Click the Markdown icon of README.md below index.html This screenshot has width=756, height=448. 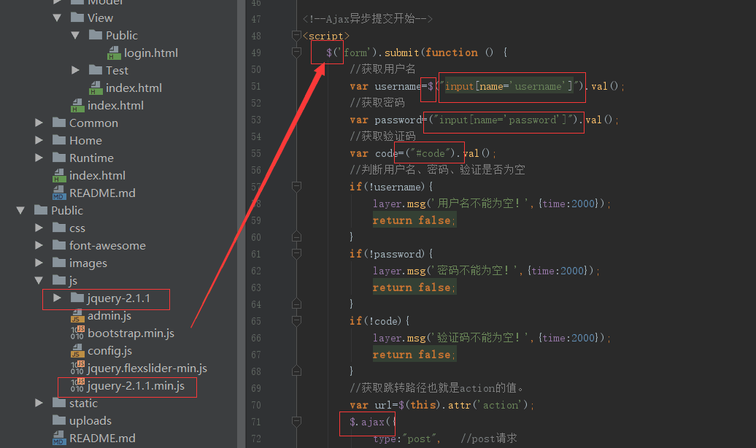pos(59,193)
